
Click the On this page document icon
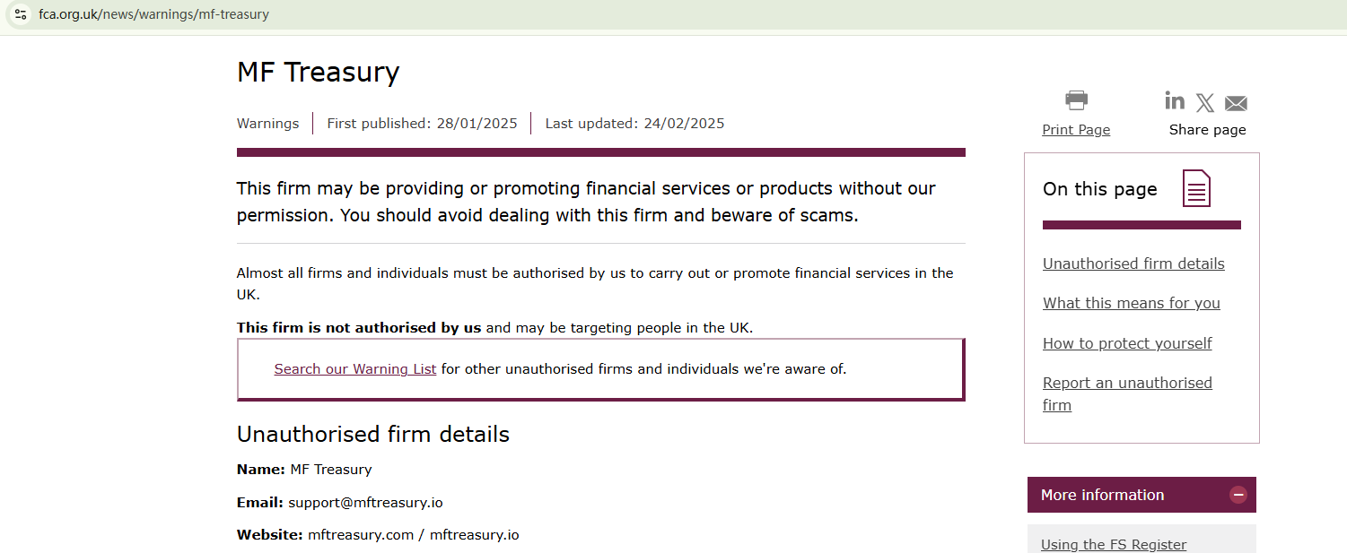pos(1196,188)
